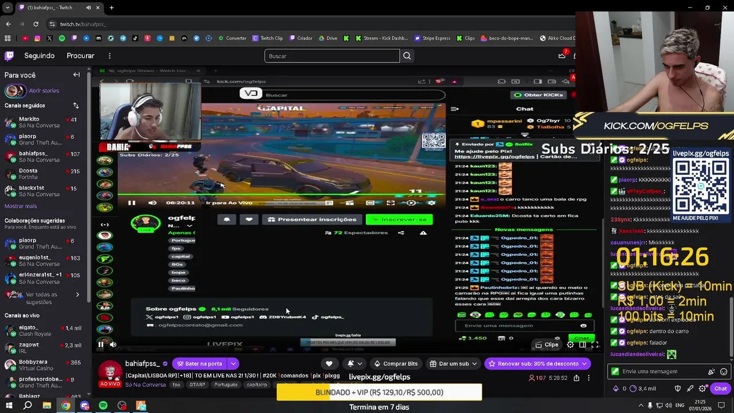Viewport: 734px width, 413px height.
Task: Expand the arrow beside Bater na porta
Action: [233, 364]
